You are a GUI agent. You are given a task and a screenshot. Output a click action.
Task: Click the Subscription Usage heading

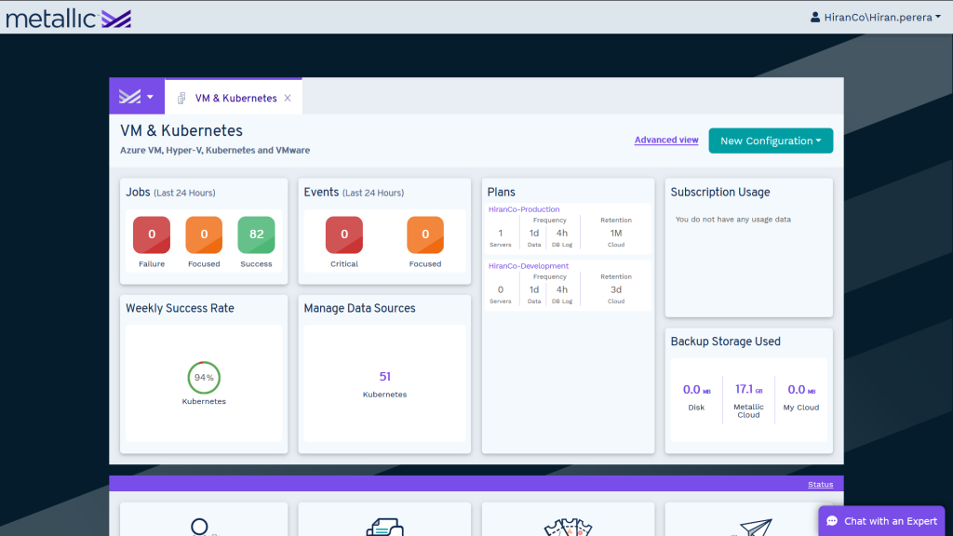tap(720, 192)
